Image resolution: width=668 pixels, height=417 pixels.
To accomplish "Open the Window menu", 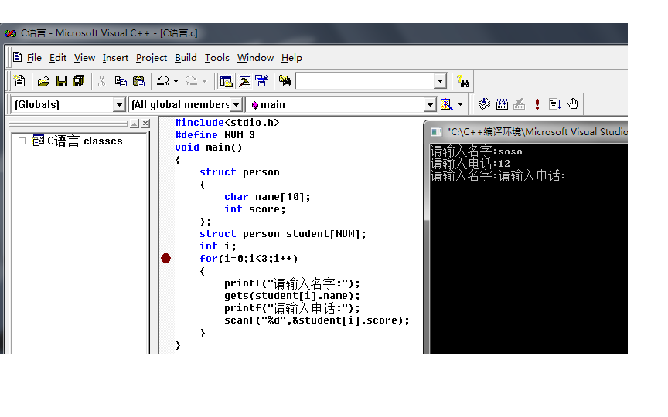I will (255, 58).
